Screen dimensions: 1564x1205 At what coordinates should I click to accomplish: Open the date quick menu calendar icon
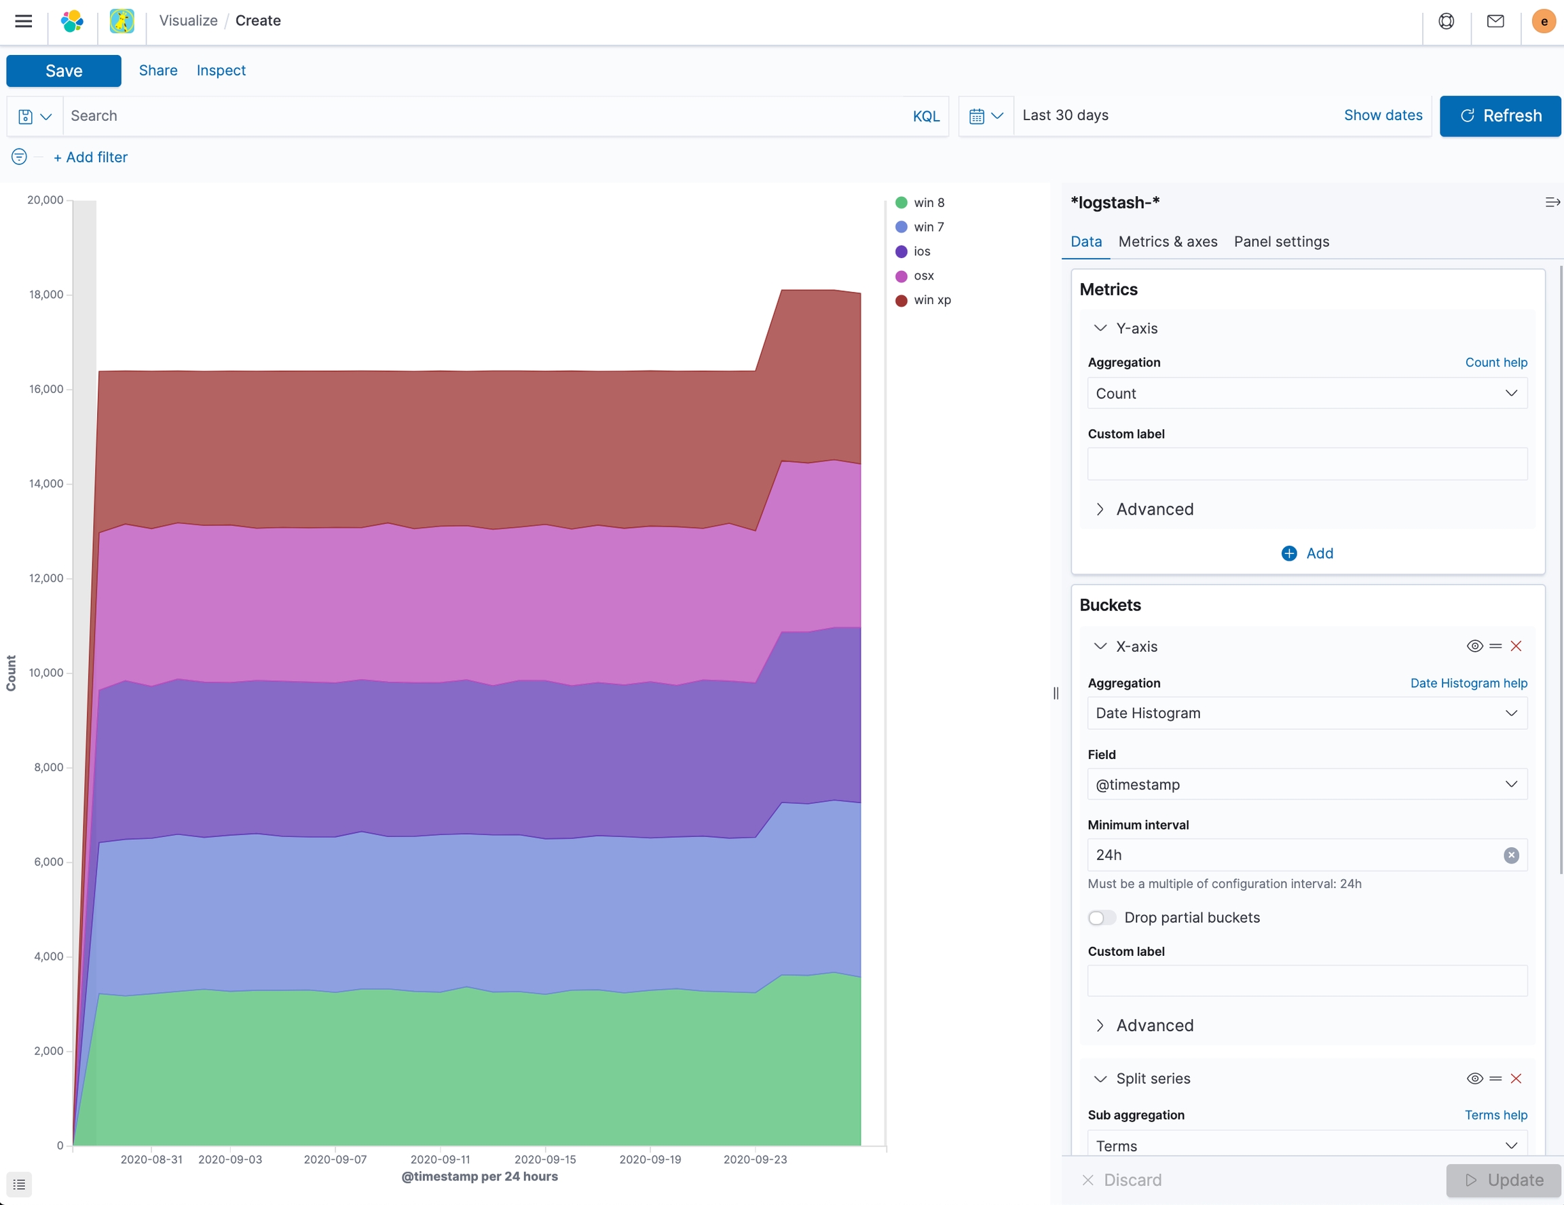(x=986, y=116)
